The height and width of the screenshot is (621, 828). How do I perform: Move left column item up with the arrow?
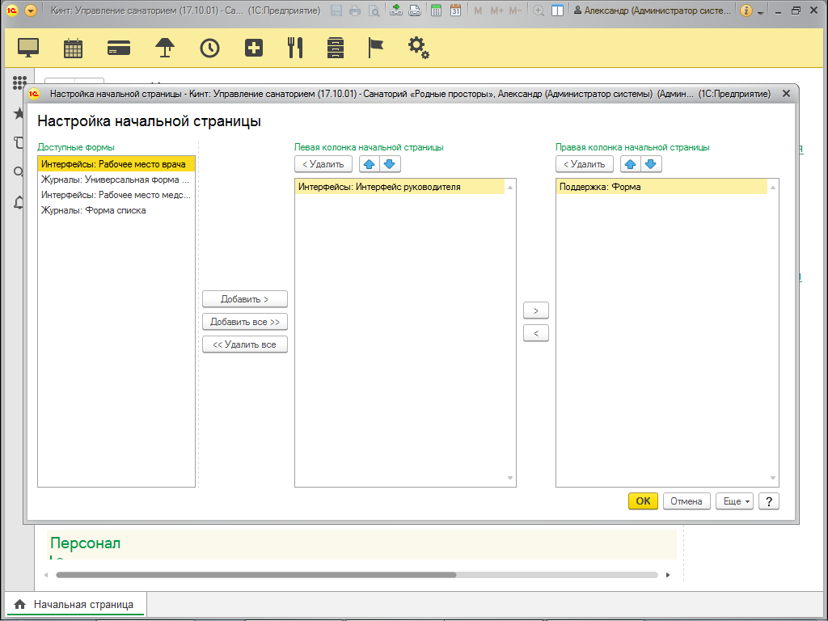370,164
